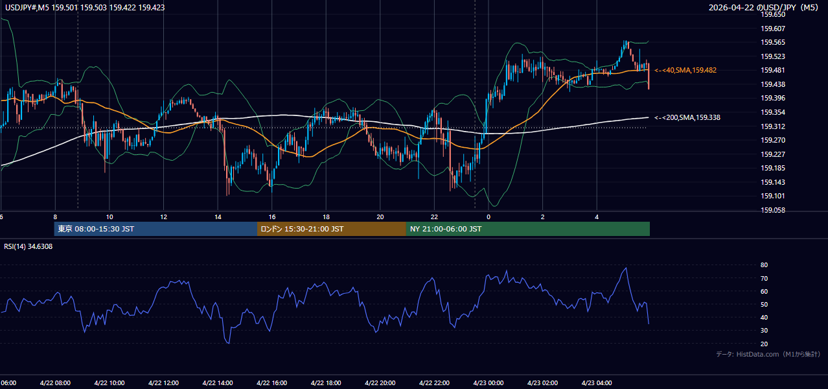Select the 200 SMA label reading 159.338
The image size is (828, 389).
point(687,117)
